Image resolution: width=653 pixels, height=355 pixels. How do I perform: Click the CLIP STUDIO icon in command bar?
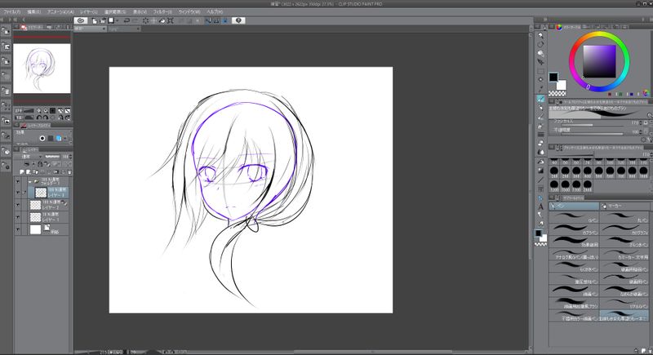[82, 20]
